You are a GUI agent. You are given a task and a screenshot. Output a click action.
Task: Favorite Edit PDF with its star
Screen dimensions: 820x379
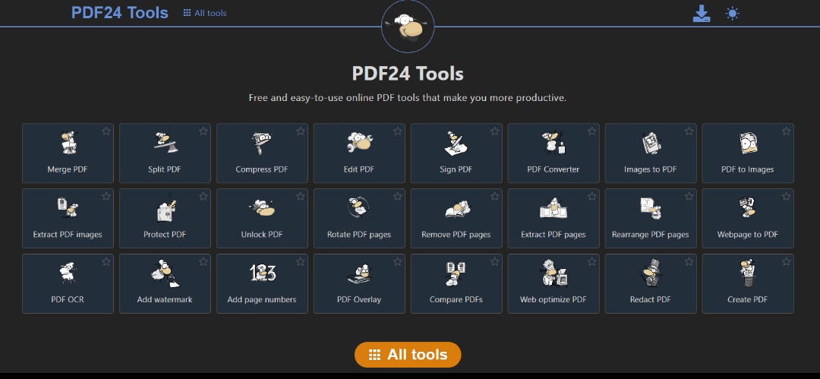pyautogui.click(x=397, y=131)
